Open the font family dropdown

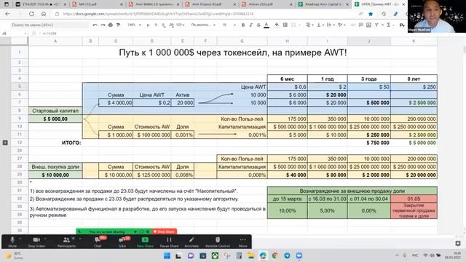click(x=203, y=25)
